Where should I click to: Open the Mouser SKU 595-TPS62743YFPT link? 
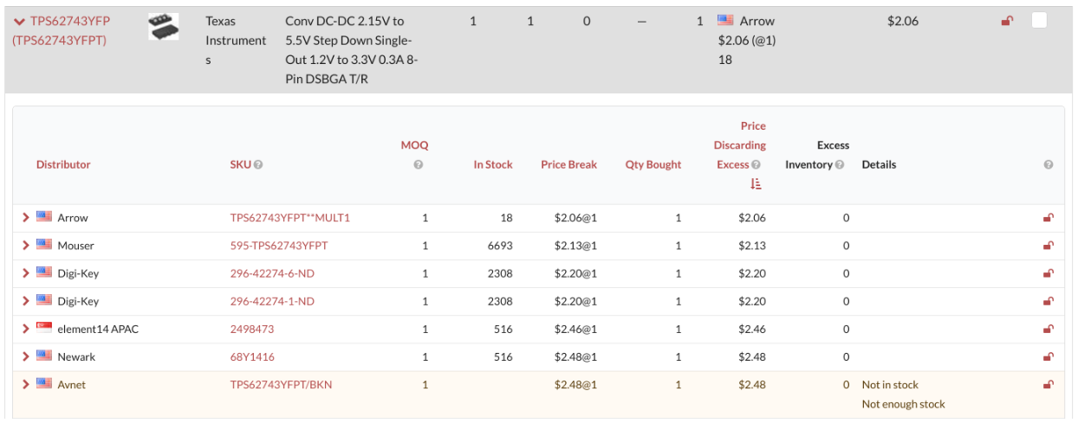(x=278, y=246)
